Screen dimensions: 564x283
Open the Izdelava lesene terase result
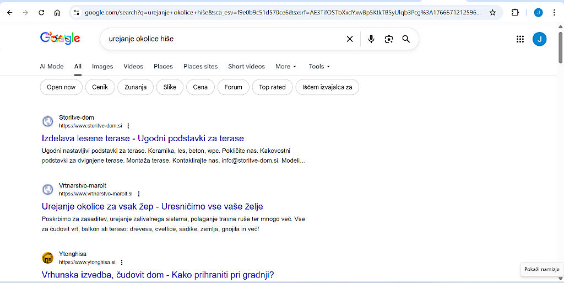coord(143,138)
